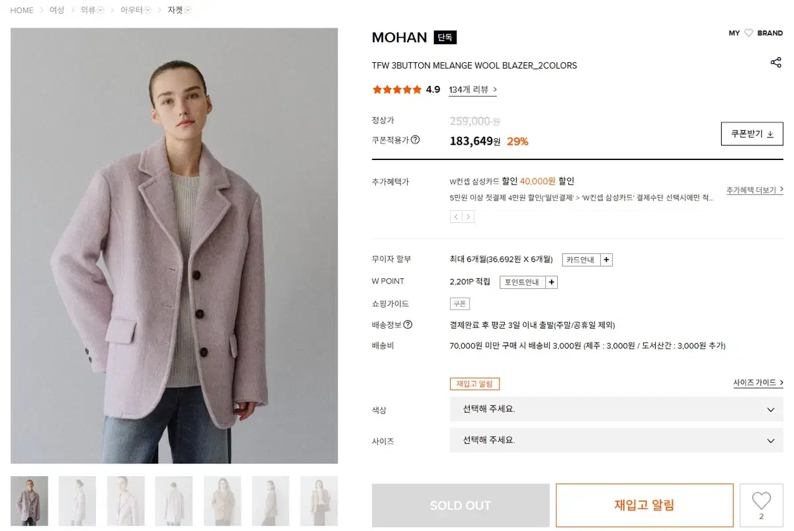Click the 쿠폰받기 download button
The width and height of the screenshot is (794, 531).
click(x=752, y=133)
